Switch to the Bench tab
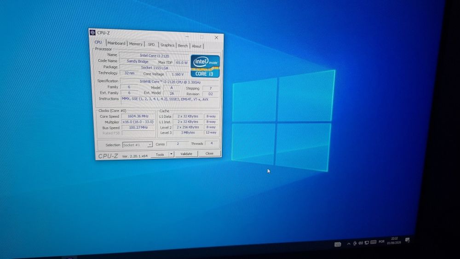460x259 pixels. pos(183,46)
